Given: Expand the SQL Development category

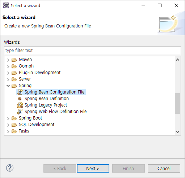Looking at the screenshot, I should coord(8,125).
